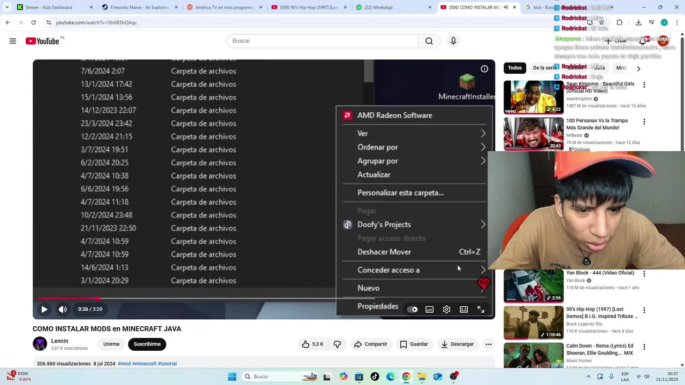Switch to Stream - Kick Dashboard tab

[x=54, y=7]
